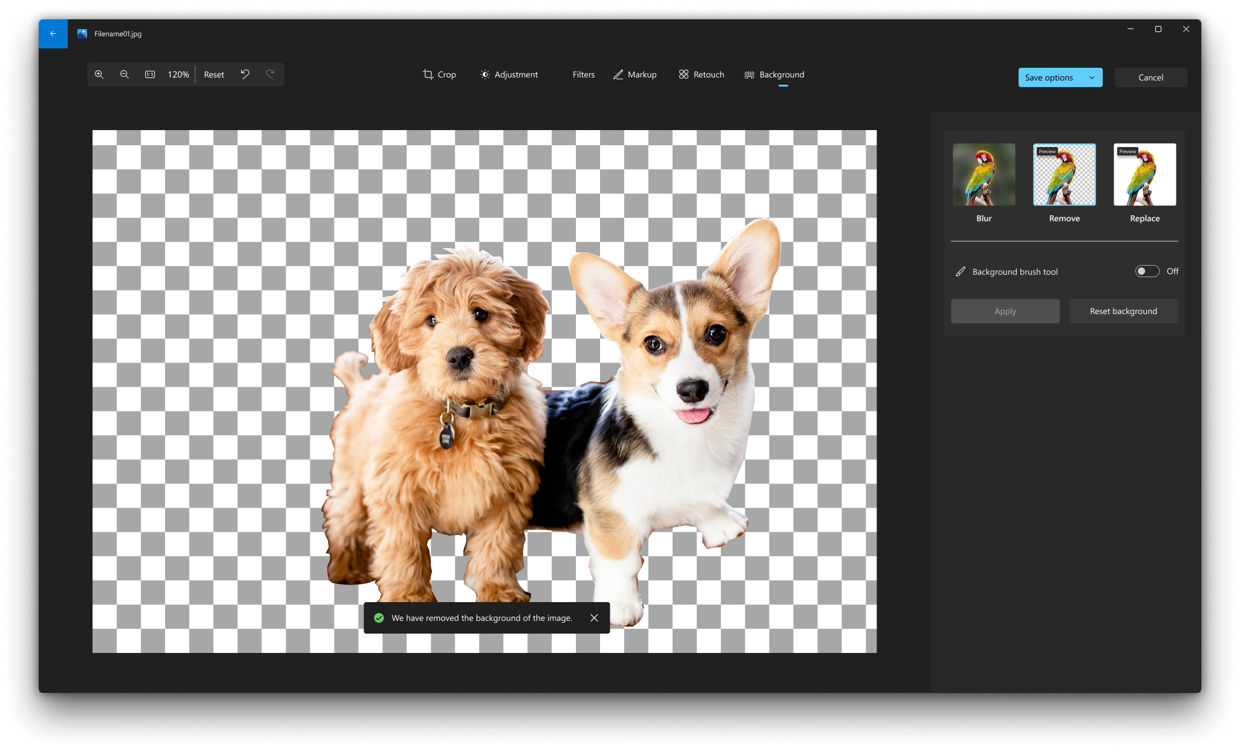Click the Apply button

click(x=1005, y=311)
